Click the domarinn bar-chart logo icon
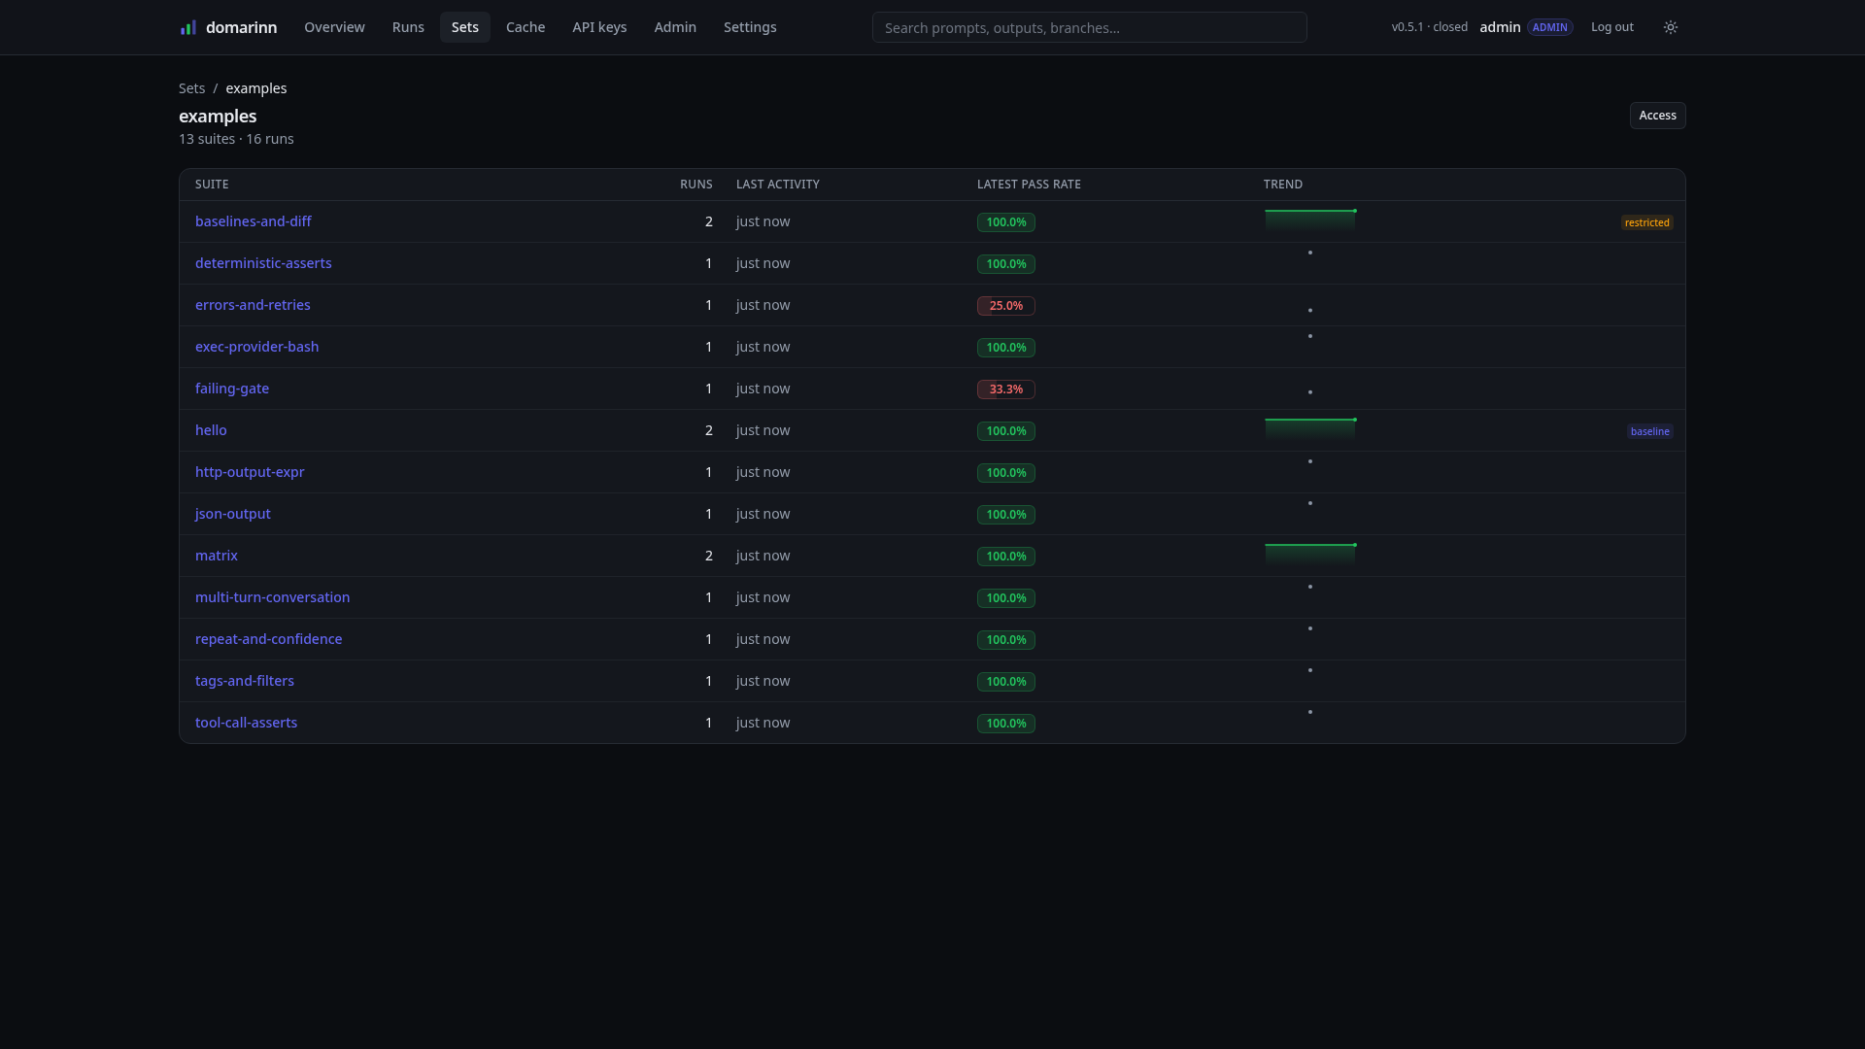Viewport: 1865px width, 1049px height. click(188, 27)
